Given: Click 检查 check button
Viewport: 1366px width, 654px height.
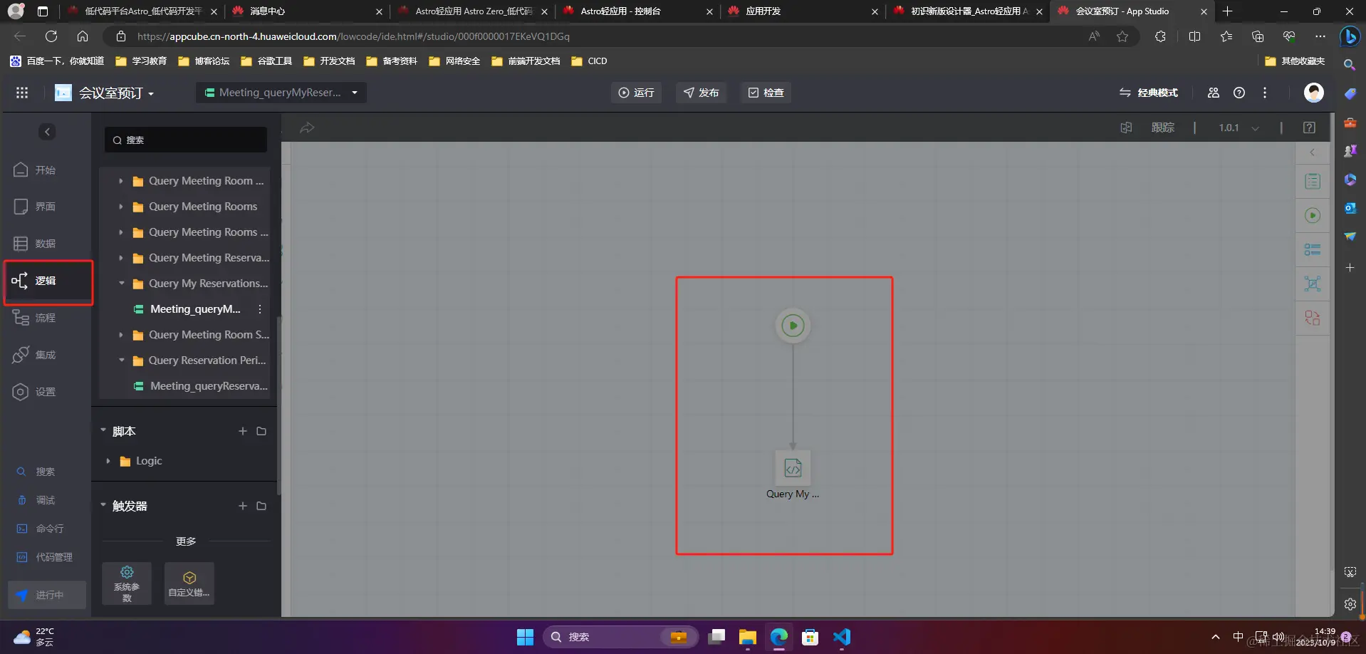Looking at the screenshot, I should [x=766, y=93].
